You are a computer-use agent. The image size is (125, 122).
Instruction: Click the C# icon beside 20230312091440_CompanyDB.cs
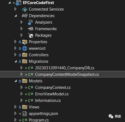pos(31,68)
